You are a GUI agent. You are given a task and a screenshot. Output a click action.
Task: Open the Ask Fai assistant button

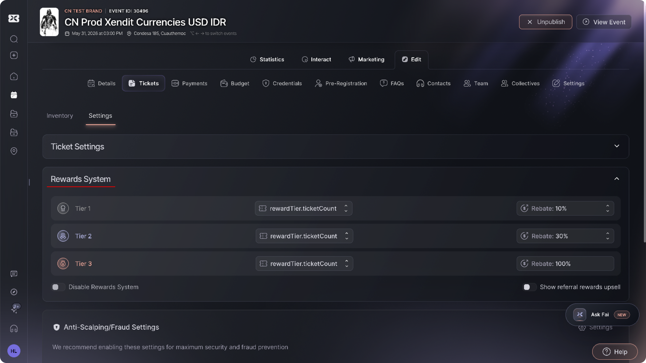point(602,315)
